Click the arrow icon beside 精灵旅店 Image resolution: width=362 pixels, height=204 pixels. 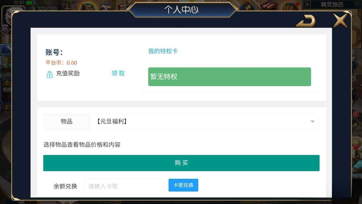point(307,5)
